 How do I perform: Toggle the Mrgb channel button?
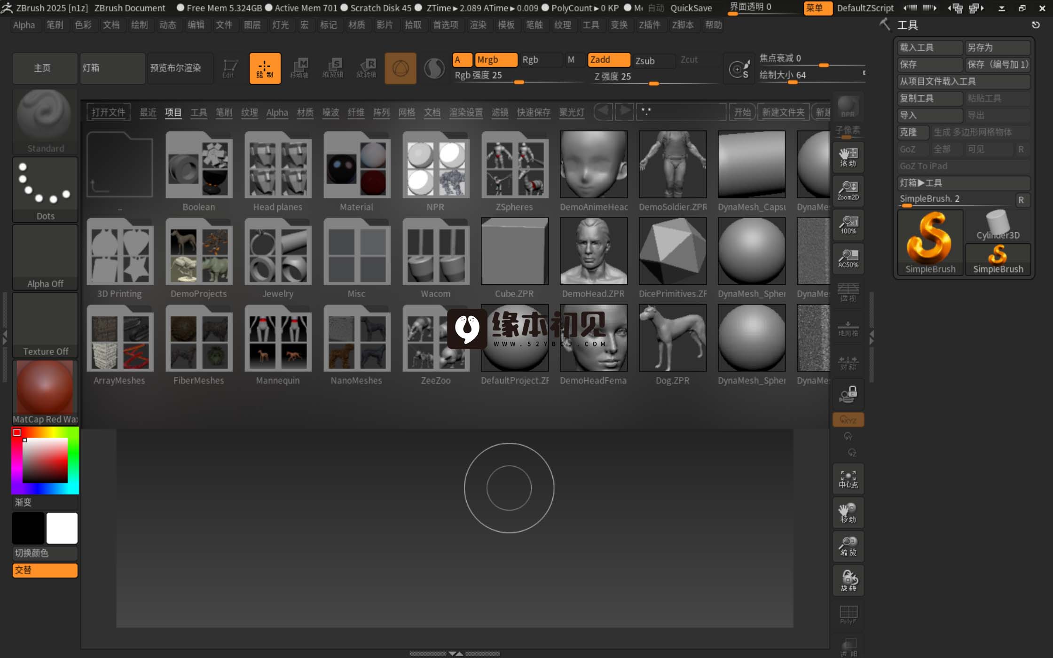(495, 60)
